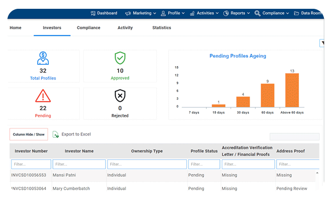Click the total profiles count 32
This screenshot has height=200, width=334.
(43, 71)
